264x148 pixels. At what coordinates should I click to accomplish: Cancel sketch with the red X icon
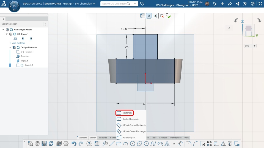[x=162, y=16]
